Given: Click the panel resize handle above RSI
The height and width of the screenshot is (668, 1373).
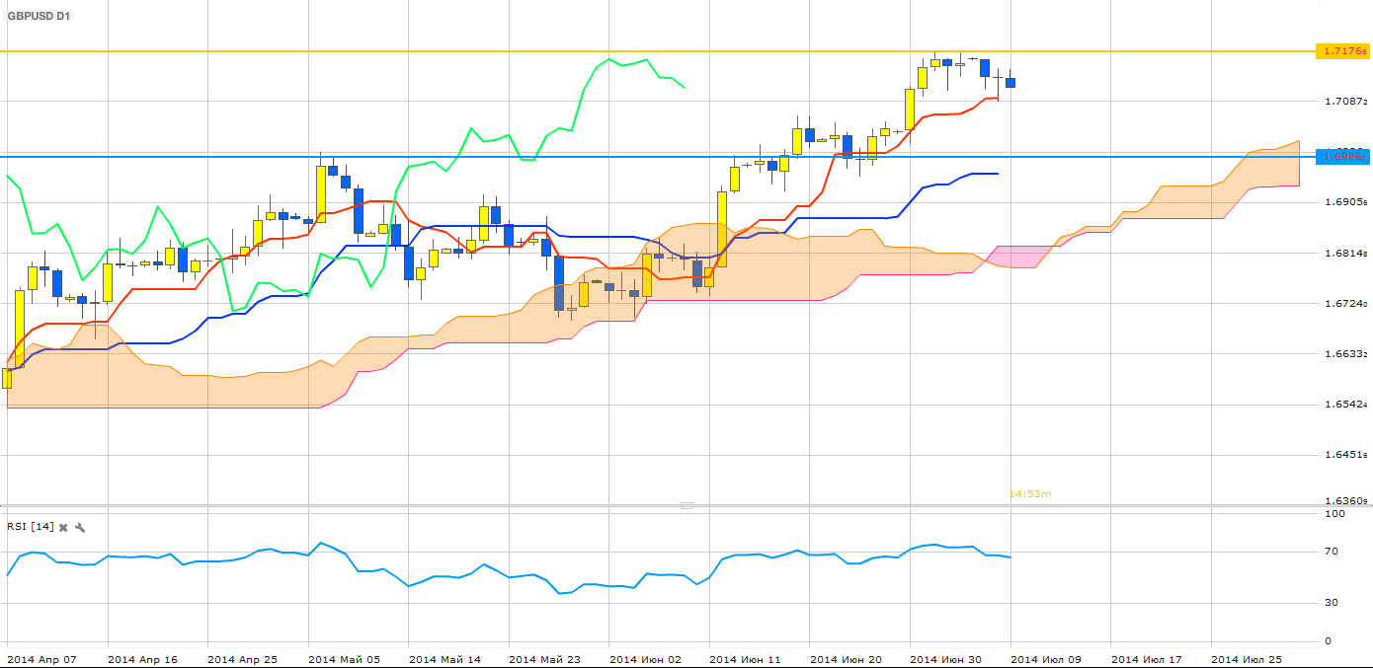Looking at the screenshot, I should point(686,505).
